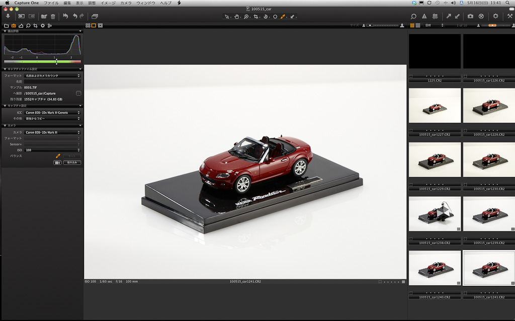515x321 pixels.
Task: Open the ICC profile dropdown
Action: tap(52, 112)
